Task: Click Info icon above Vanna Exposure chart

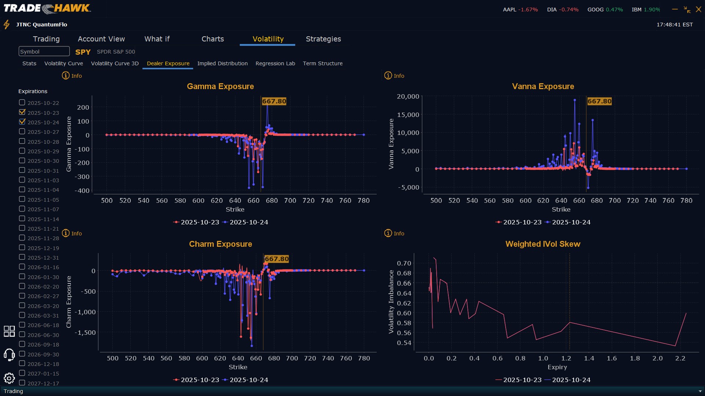Action: click(388, 76)
